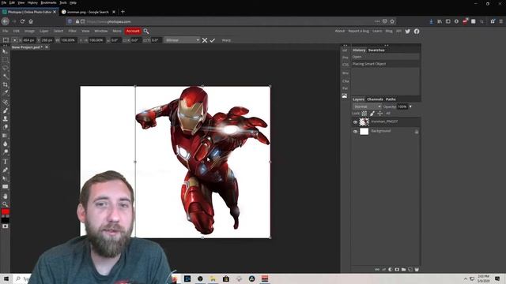
Task: Toggle Lock All option
Action: coord(388,114)
